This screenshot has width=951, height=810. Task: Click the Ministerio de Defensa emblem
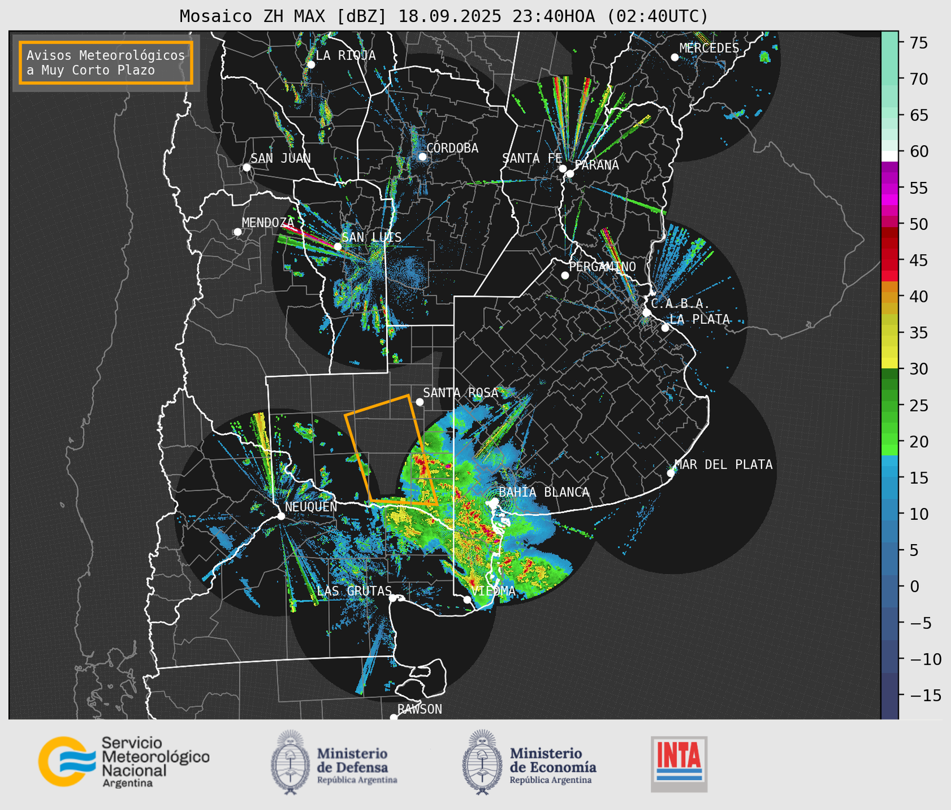[x=290, y=763]
